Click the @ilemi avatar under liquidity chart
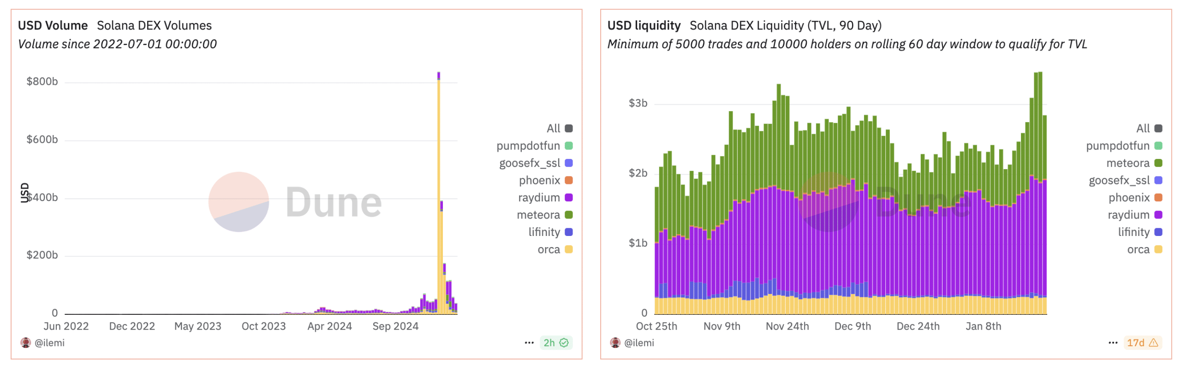The height and width of the screenshot is (371, 1181). 615,342
